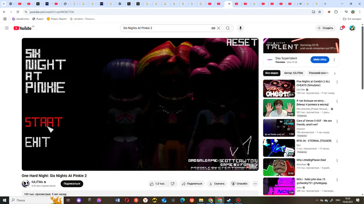Like the video with thumbs up
Viewport: 364px width, 204px height.
pyautogui.click(x=158, y=184)
